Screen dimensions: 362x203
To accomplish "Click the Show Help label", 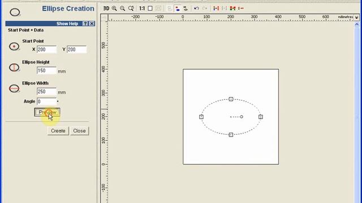I will pos(67,24).
